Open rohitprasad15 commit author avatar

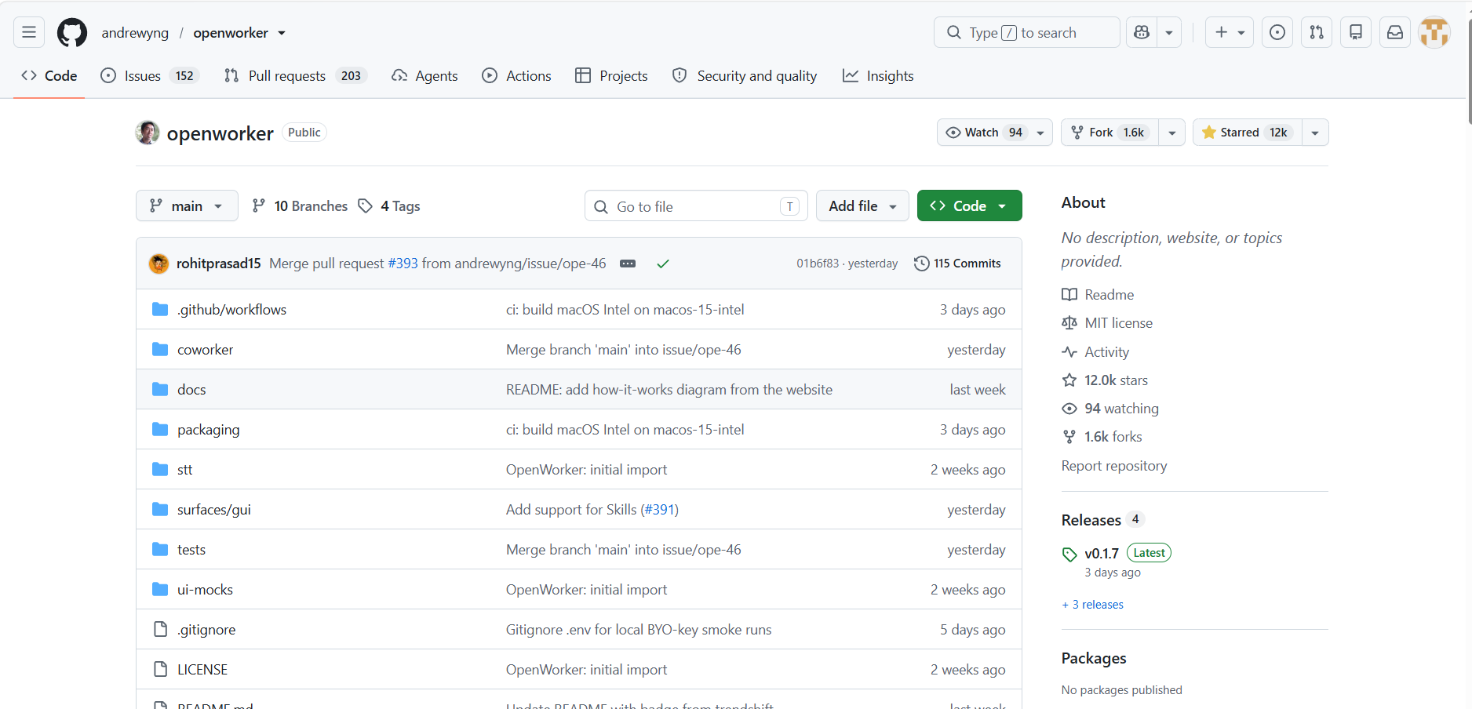158,264
